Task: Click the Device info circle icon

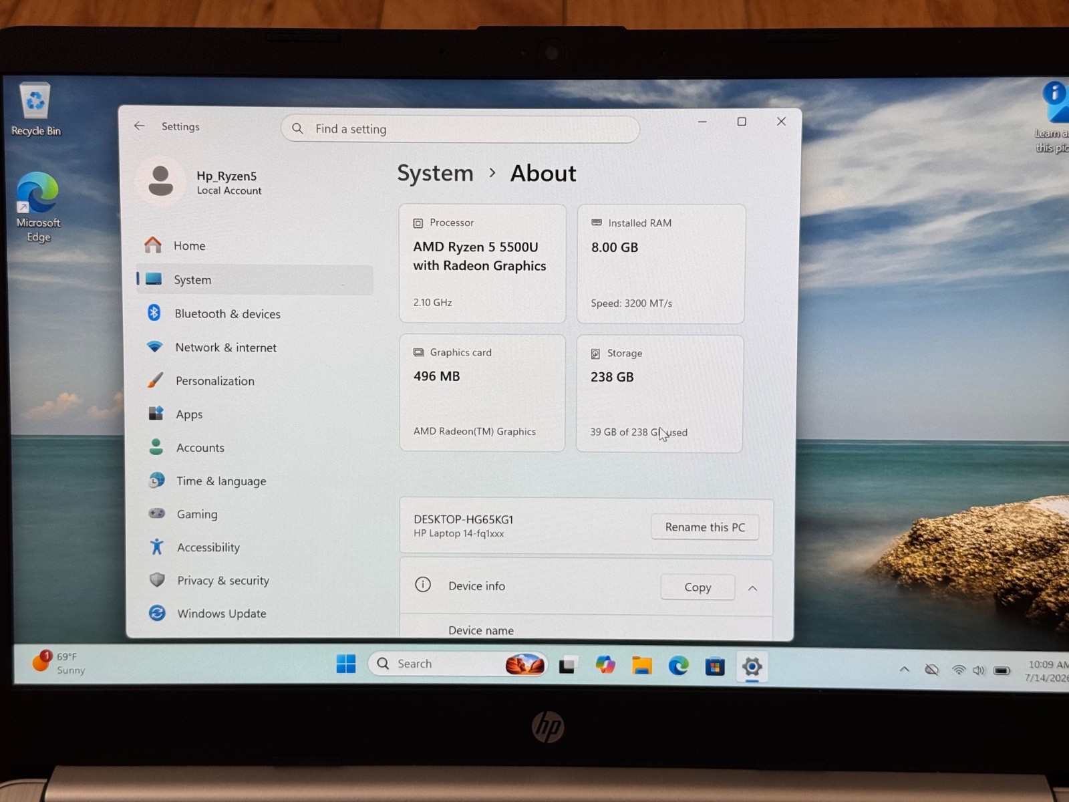Action: pyautogui.click(x=423, y=585)
